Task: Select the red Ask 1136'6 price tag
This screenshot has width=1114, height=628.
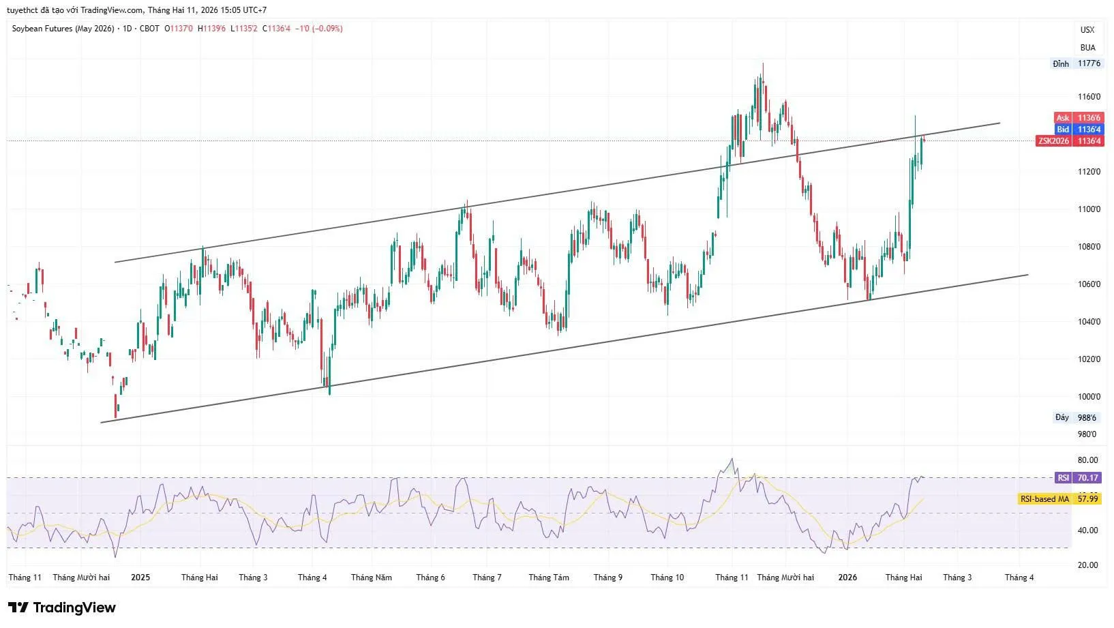Action: [1078, 118]
